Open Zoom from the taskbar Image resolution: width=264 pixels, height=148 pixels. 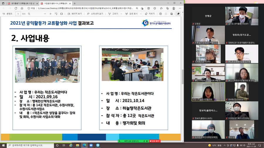[x=91, y=145]
